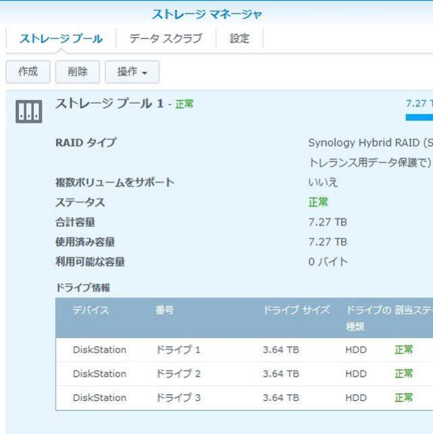Click the デバイス column header
This screenshot has height=434, width=433.
pyautogui.click(x=91, y=310)
